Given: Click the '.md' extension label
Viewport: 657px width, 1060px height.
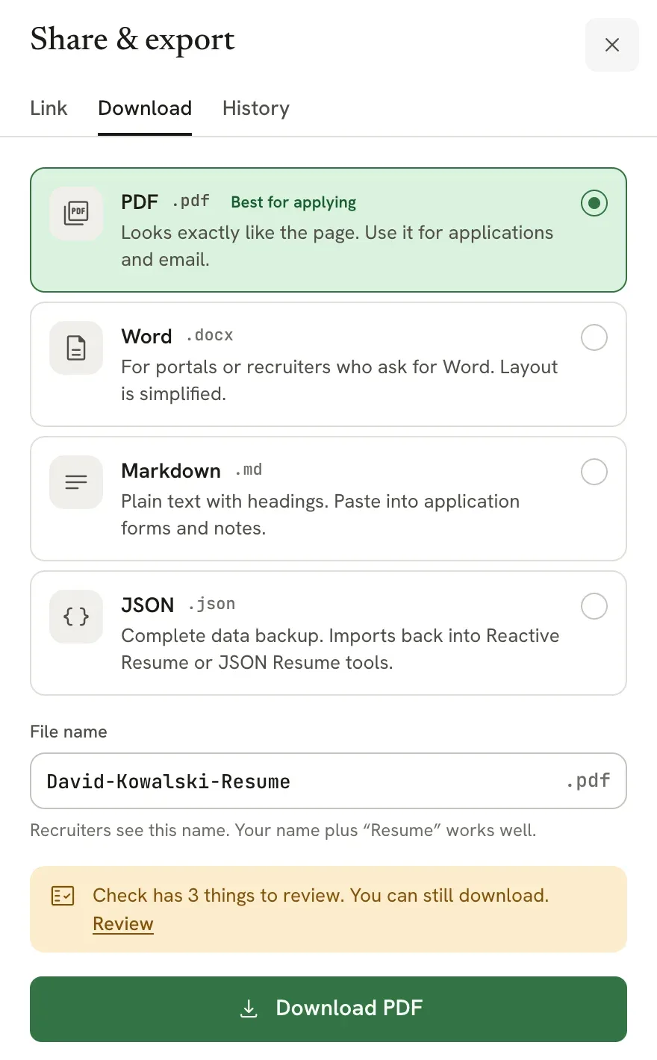Looking at the screenshot, I should click(x=249, y=470).
